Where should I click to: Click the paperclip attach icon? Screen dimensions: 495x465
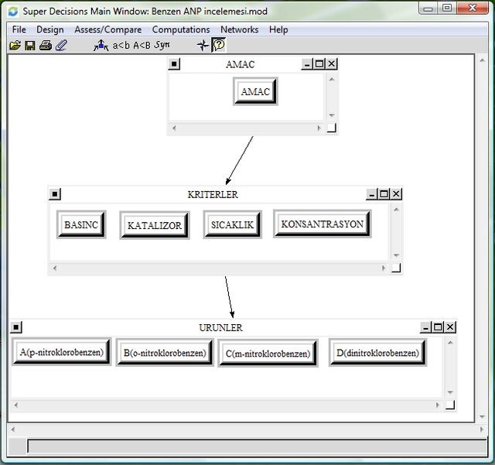61,46
